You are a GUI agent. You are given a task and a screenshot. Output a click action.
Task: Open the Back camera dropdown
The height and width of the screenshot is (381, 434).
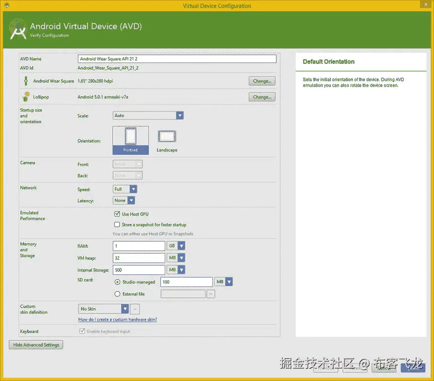coord(128,175)
